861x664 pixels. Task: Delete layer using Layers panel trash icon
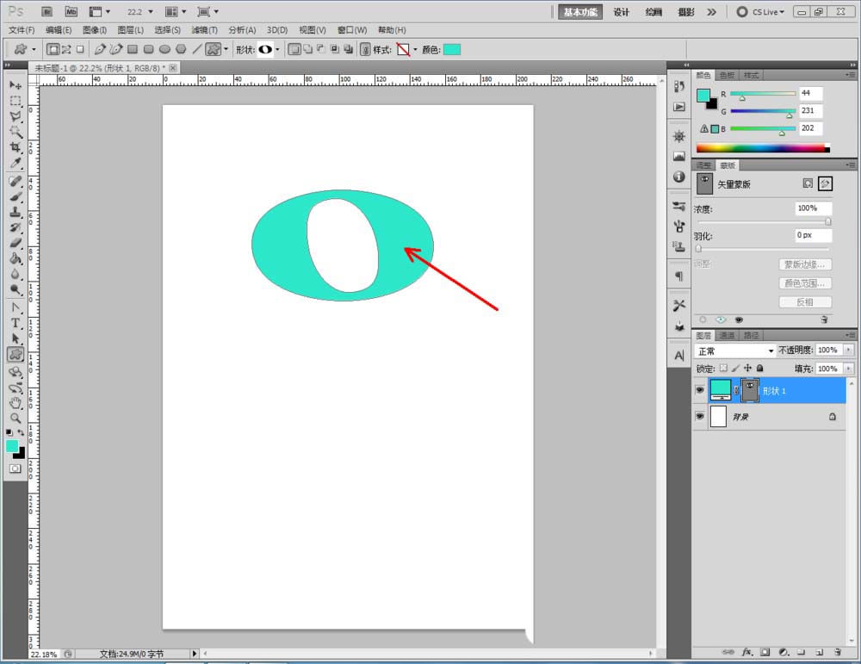click(838, 652)
